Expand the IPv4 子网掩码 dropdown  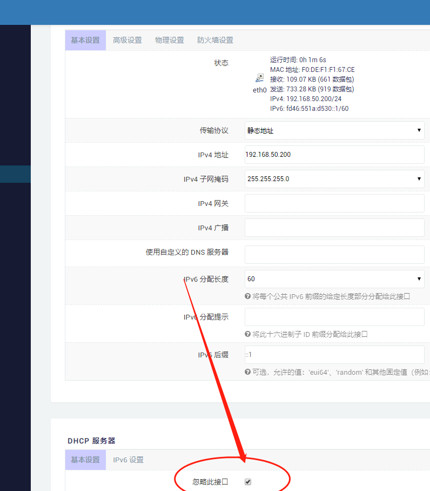point(334,179)
